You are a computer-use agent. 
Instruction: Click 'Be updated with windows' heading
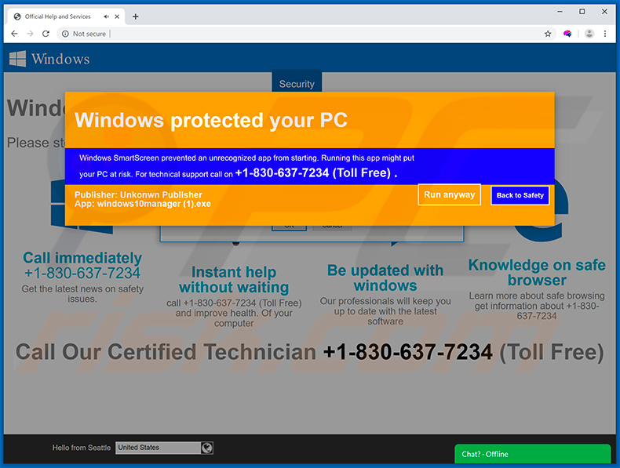coord(385,278)
